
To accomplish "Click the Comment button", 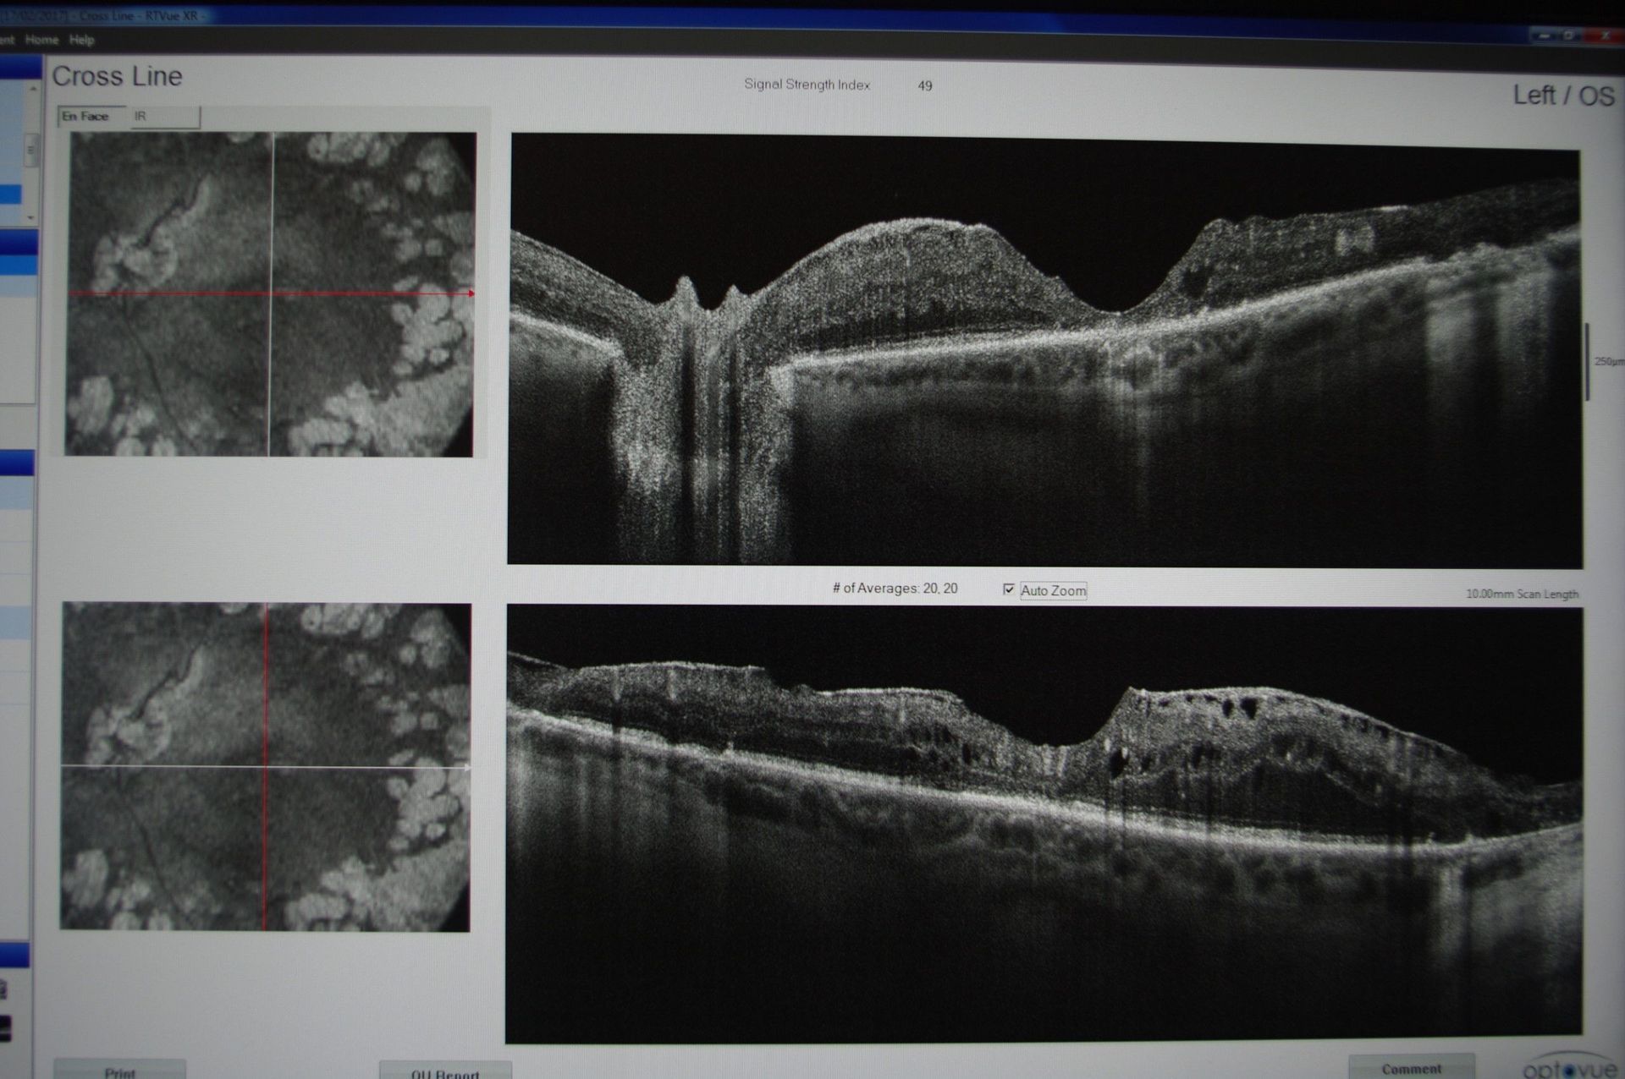I will (x=1411, y=1068).
